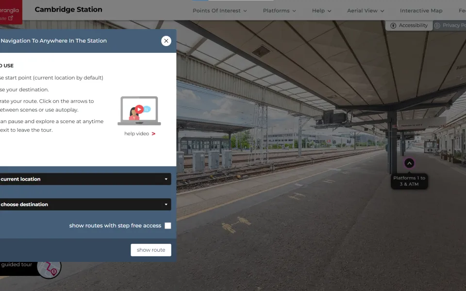
Task: Click the Cambridge Station title
Action: 68,10
